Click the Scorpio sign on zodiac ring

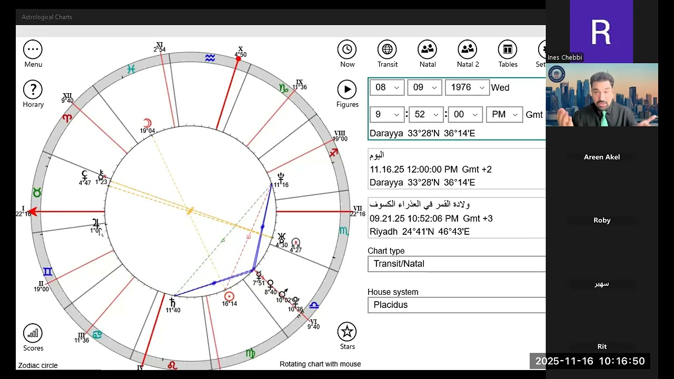coord(343,231)
